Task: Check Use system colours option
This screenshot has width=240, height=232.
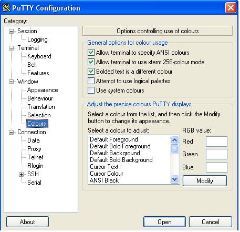Action: click(91, 90)
